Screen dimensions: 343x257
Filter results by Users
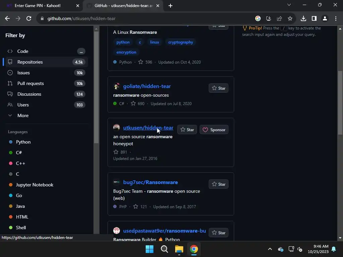[x=46, y=105]
